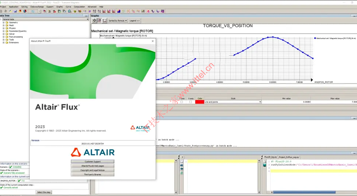Screen dimensions: 357x196
Task: Minimize the Data Tree panel
Action: tap(86, 16)
